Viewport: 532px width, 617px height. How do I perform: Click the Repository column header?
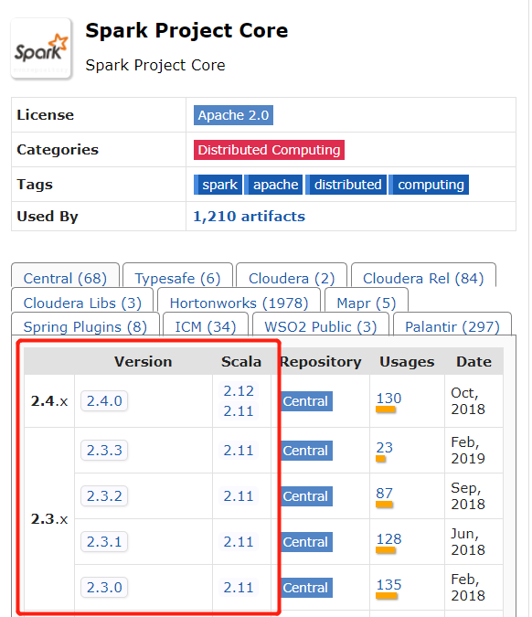tap(321, 362)
